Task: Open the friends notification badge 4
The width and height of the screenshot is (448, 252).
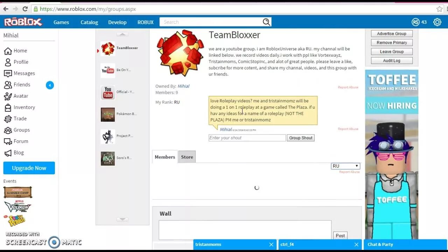Action: point(50,85)
